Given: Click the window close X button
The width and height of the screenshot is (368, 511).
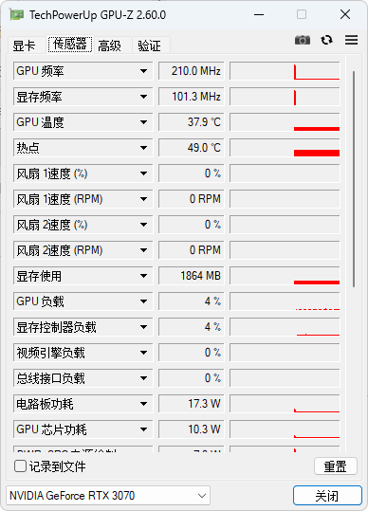Looking at the screenshot, I should tap(345, 14).
